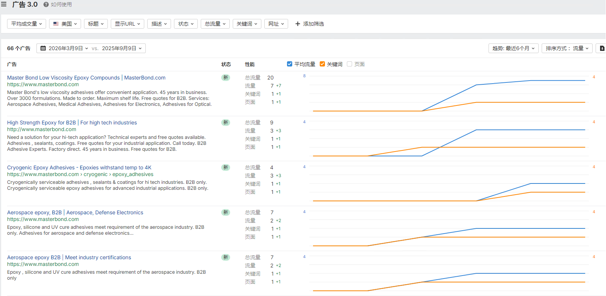Click the calendar icon beside 2026年3月9日
Screen dimensions: 606x296
pyautogui.click(x=43, y=48)
